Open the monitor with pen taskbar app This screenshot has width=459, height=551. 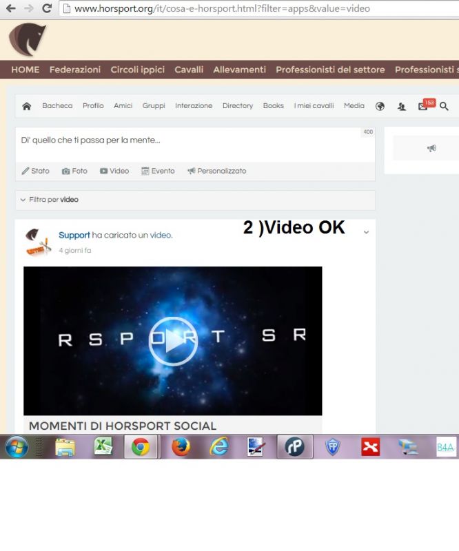[256, 446]
